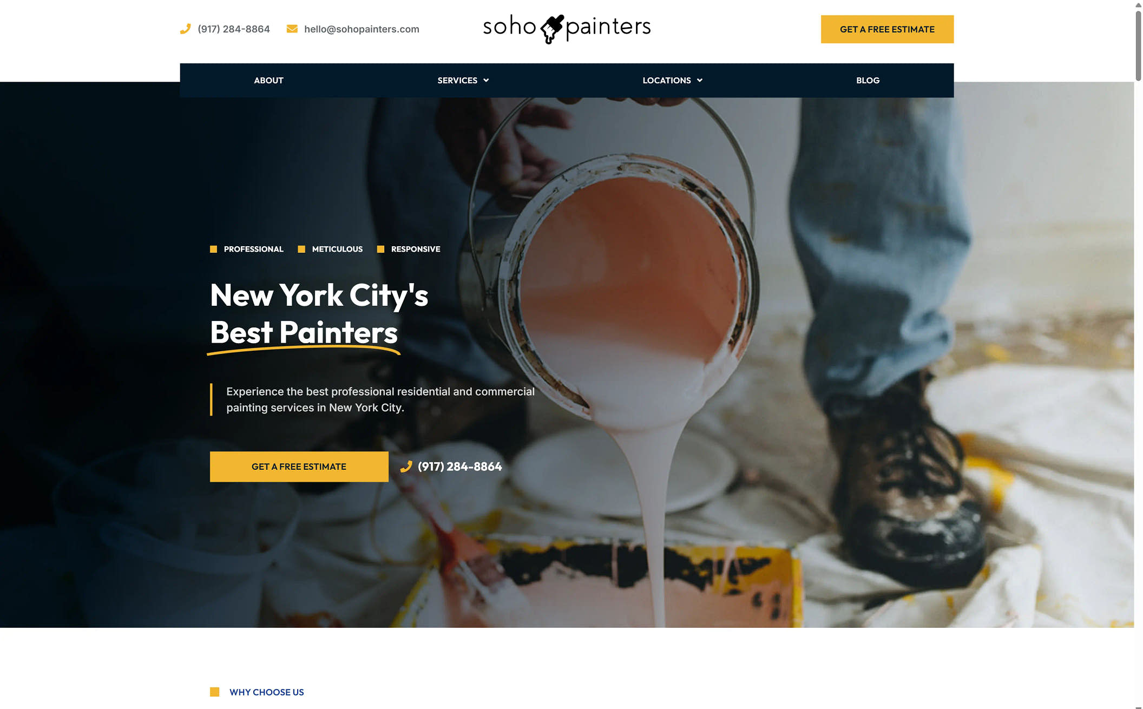The image size is (1143, 709).
Task: Click the yellow square beside Why Choose Us
Action: coord(214,692)
